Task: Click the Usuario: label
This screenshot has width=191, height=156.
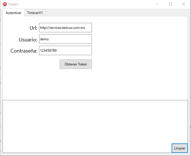Action: pos(28,39)
